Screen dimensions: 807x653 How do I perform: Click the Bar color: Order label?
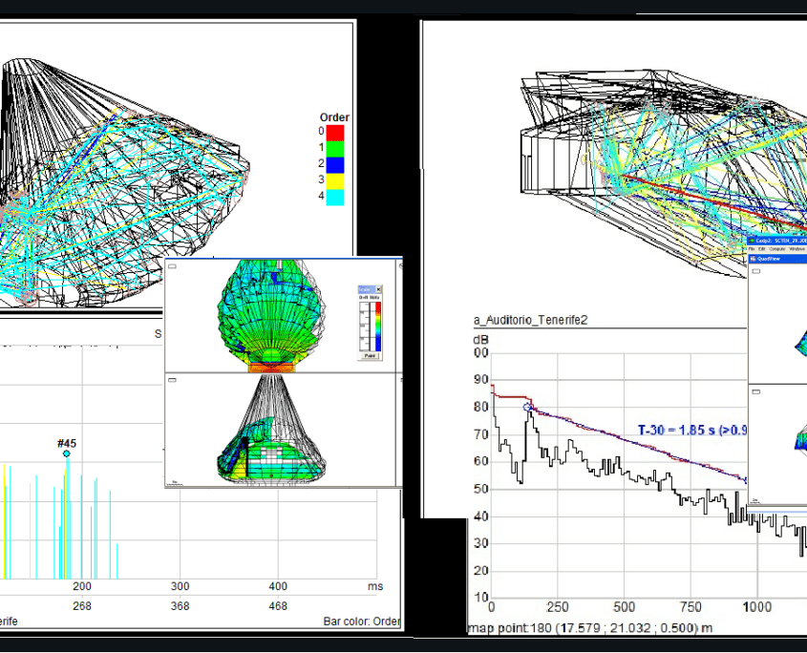click(362, 621)
